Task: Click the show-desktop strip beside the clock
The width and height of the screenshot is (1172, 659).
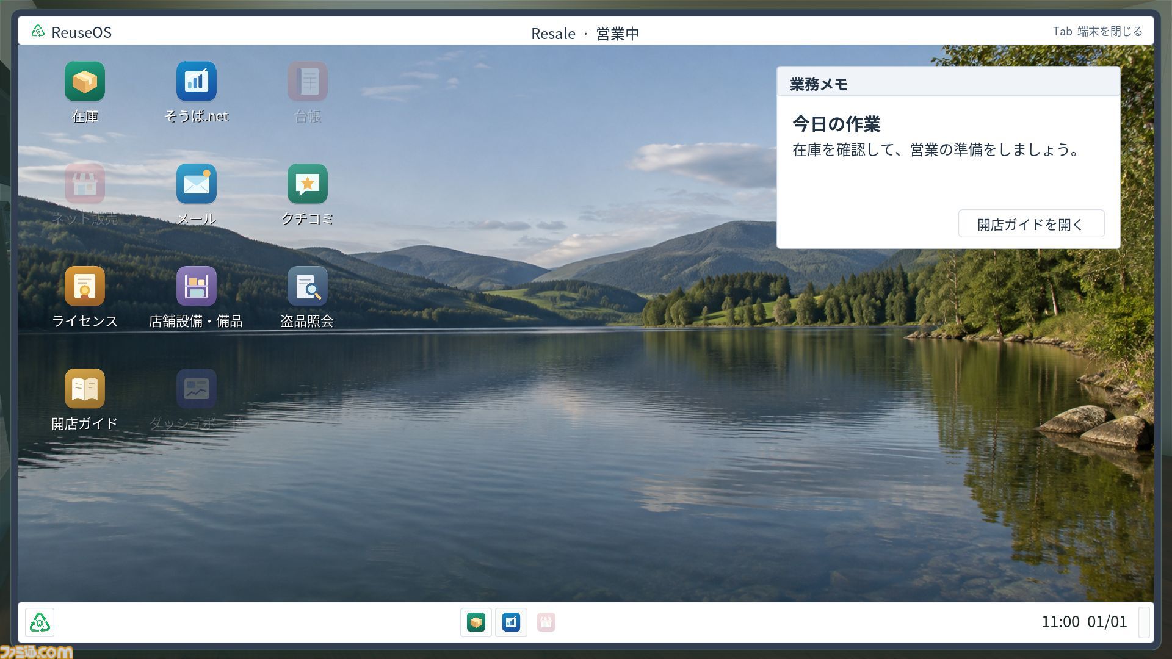Action: [1145, 622]
